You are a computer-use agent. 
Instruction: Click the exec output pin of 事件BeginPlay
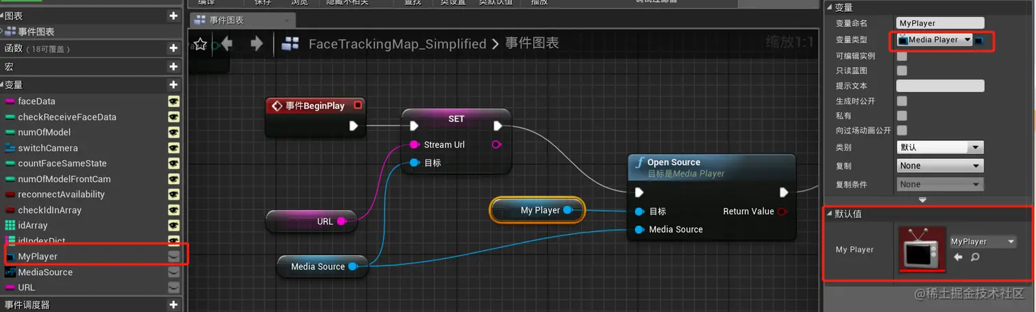tap(354, 126)
